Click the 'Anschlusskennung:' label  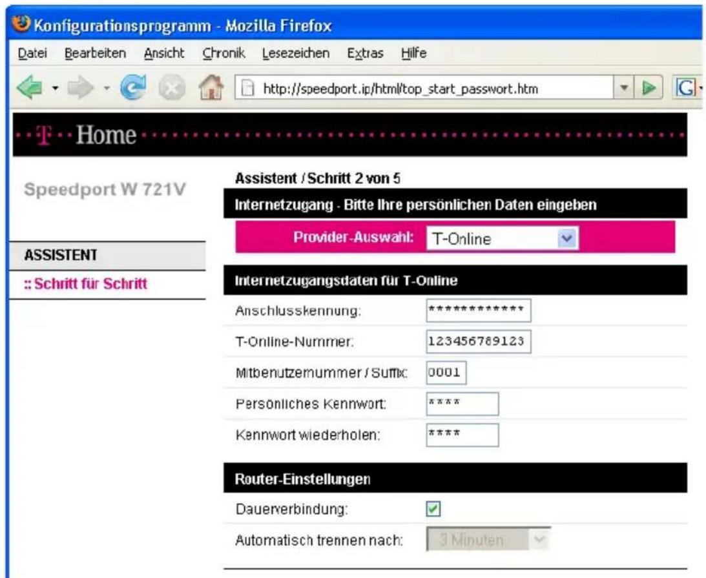pos(298,311)
